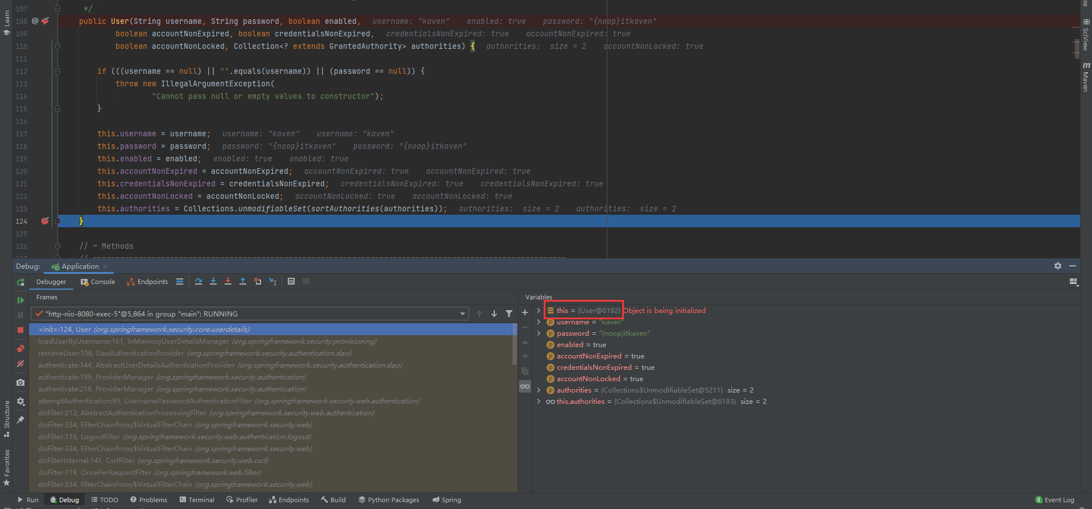The height and width of the screenshot is (509, 1092).
Task: Collapse the if-block fold at line 112
Action: [x=57, y=71]
